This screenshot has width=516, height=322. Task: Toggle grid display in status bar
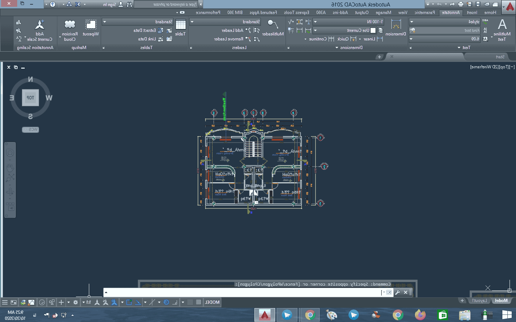[199, 302]
